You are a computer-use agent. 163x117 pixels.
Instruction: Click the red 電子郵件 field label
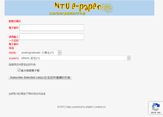(x=14, y=28)
